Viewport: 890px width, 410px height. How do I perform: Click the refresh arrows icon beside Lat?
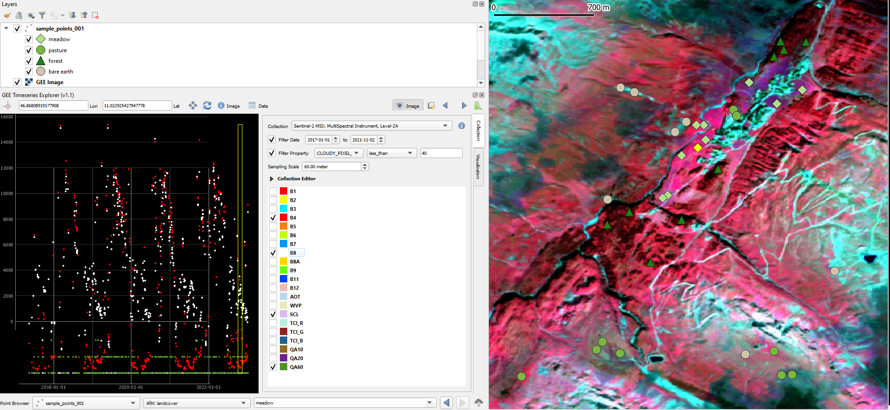tap(207, 106)
